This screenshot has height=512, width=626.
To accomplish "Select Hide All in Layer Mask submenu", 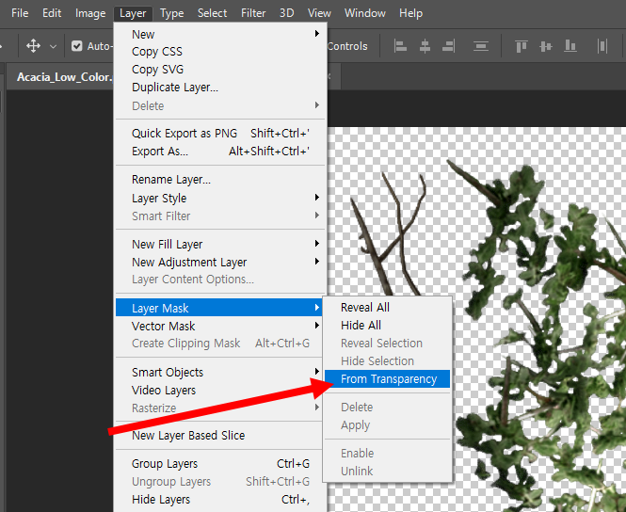I will [387, 326].
